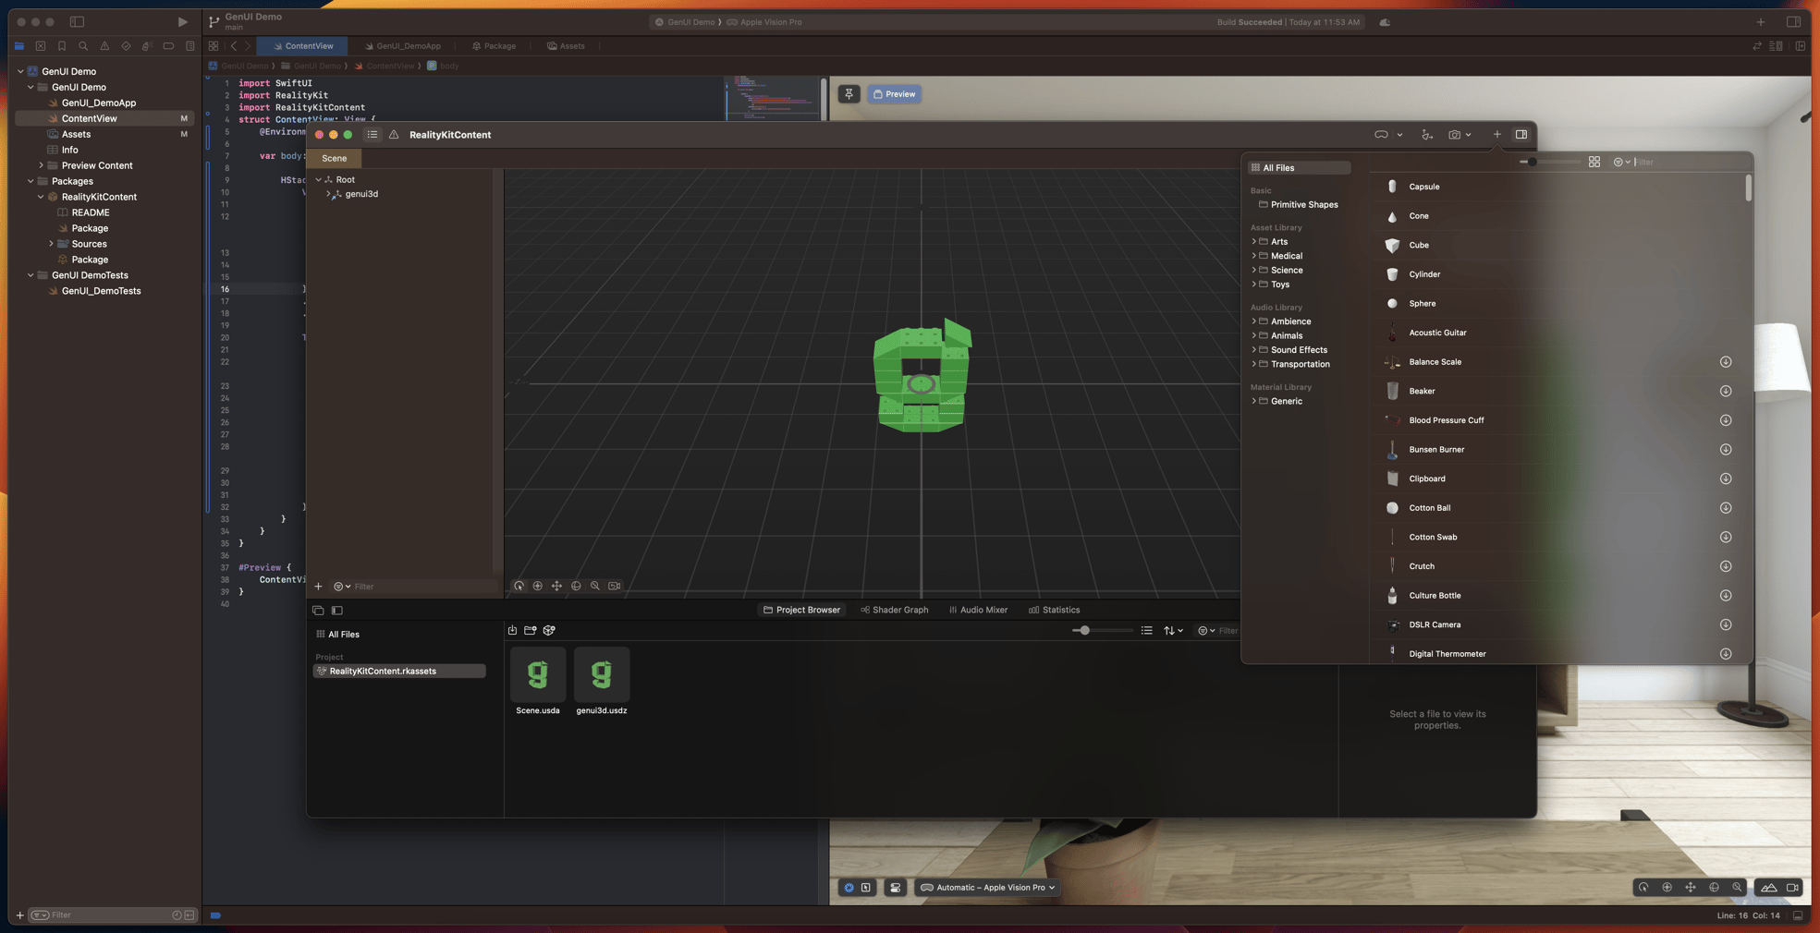Open the Statistics tab
1820x933 pixels.
pos(1054,610)
